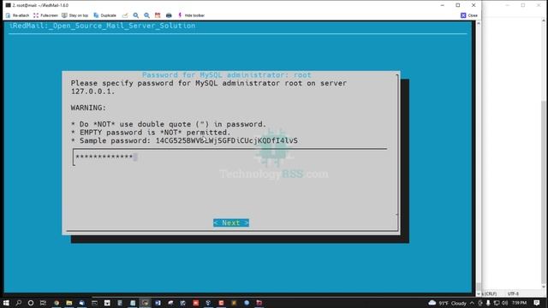Click the weather widget showing Cloudy
This screenshot has width=548, height=308.
447,303
